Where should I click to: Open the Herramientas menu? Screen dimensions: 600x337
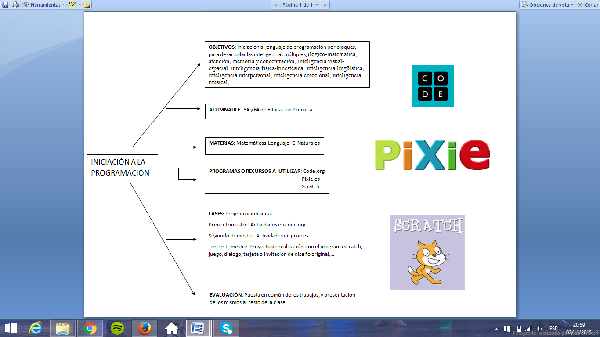[46, 4]
